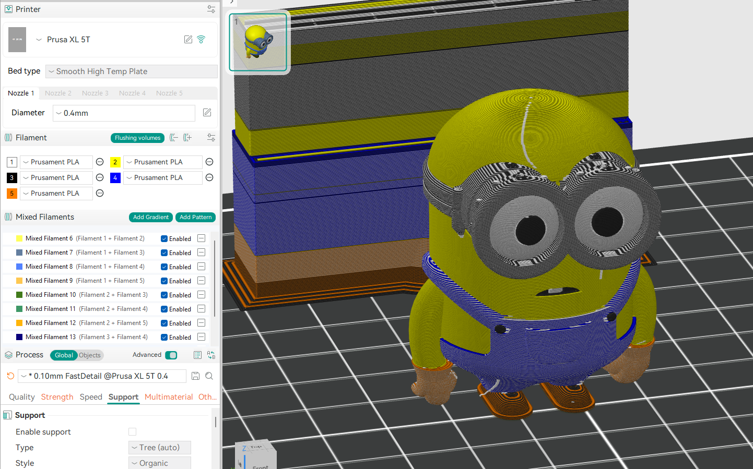Edit filament 2 preset settings
The width and height of the screenshot is (753, 469).
point(209,162)
